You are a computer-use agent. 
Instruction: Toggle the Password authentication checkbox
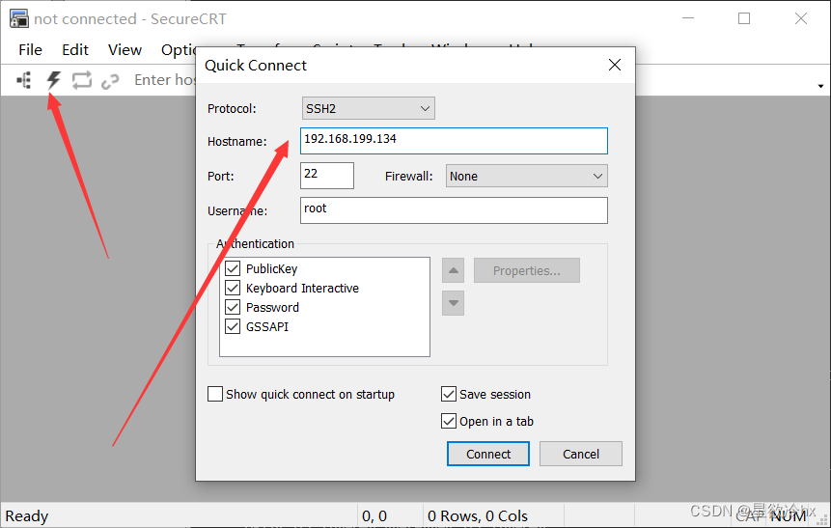pyautogui.click(x=233, y=307)
